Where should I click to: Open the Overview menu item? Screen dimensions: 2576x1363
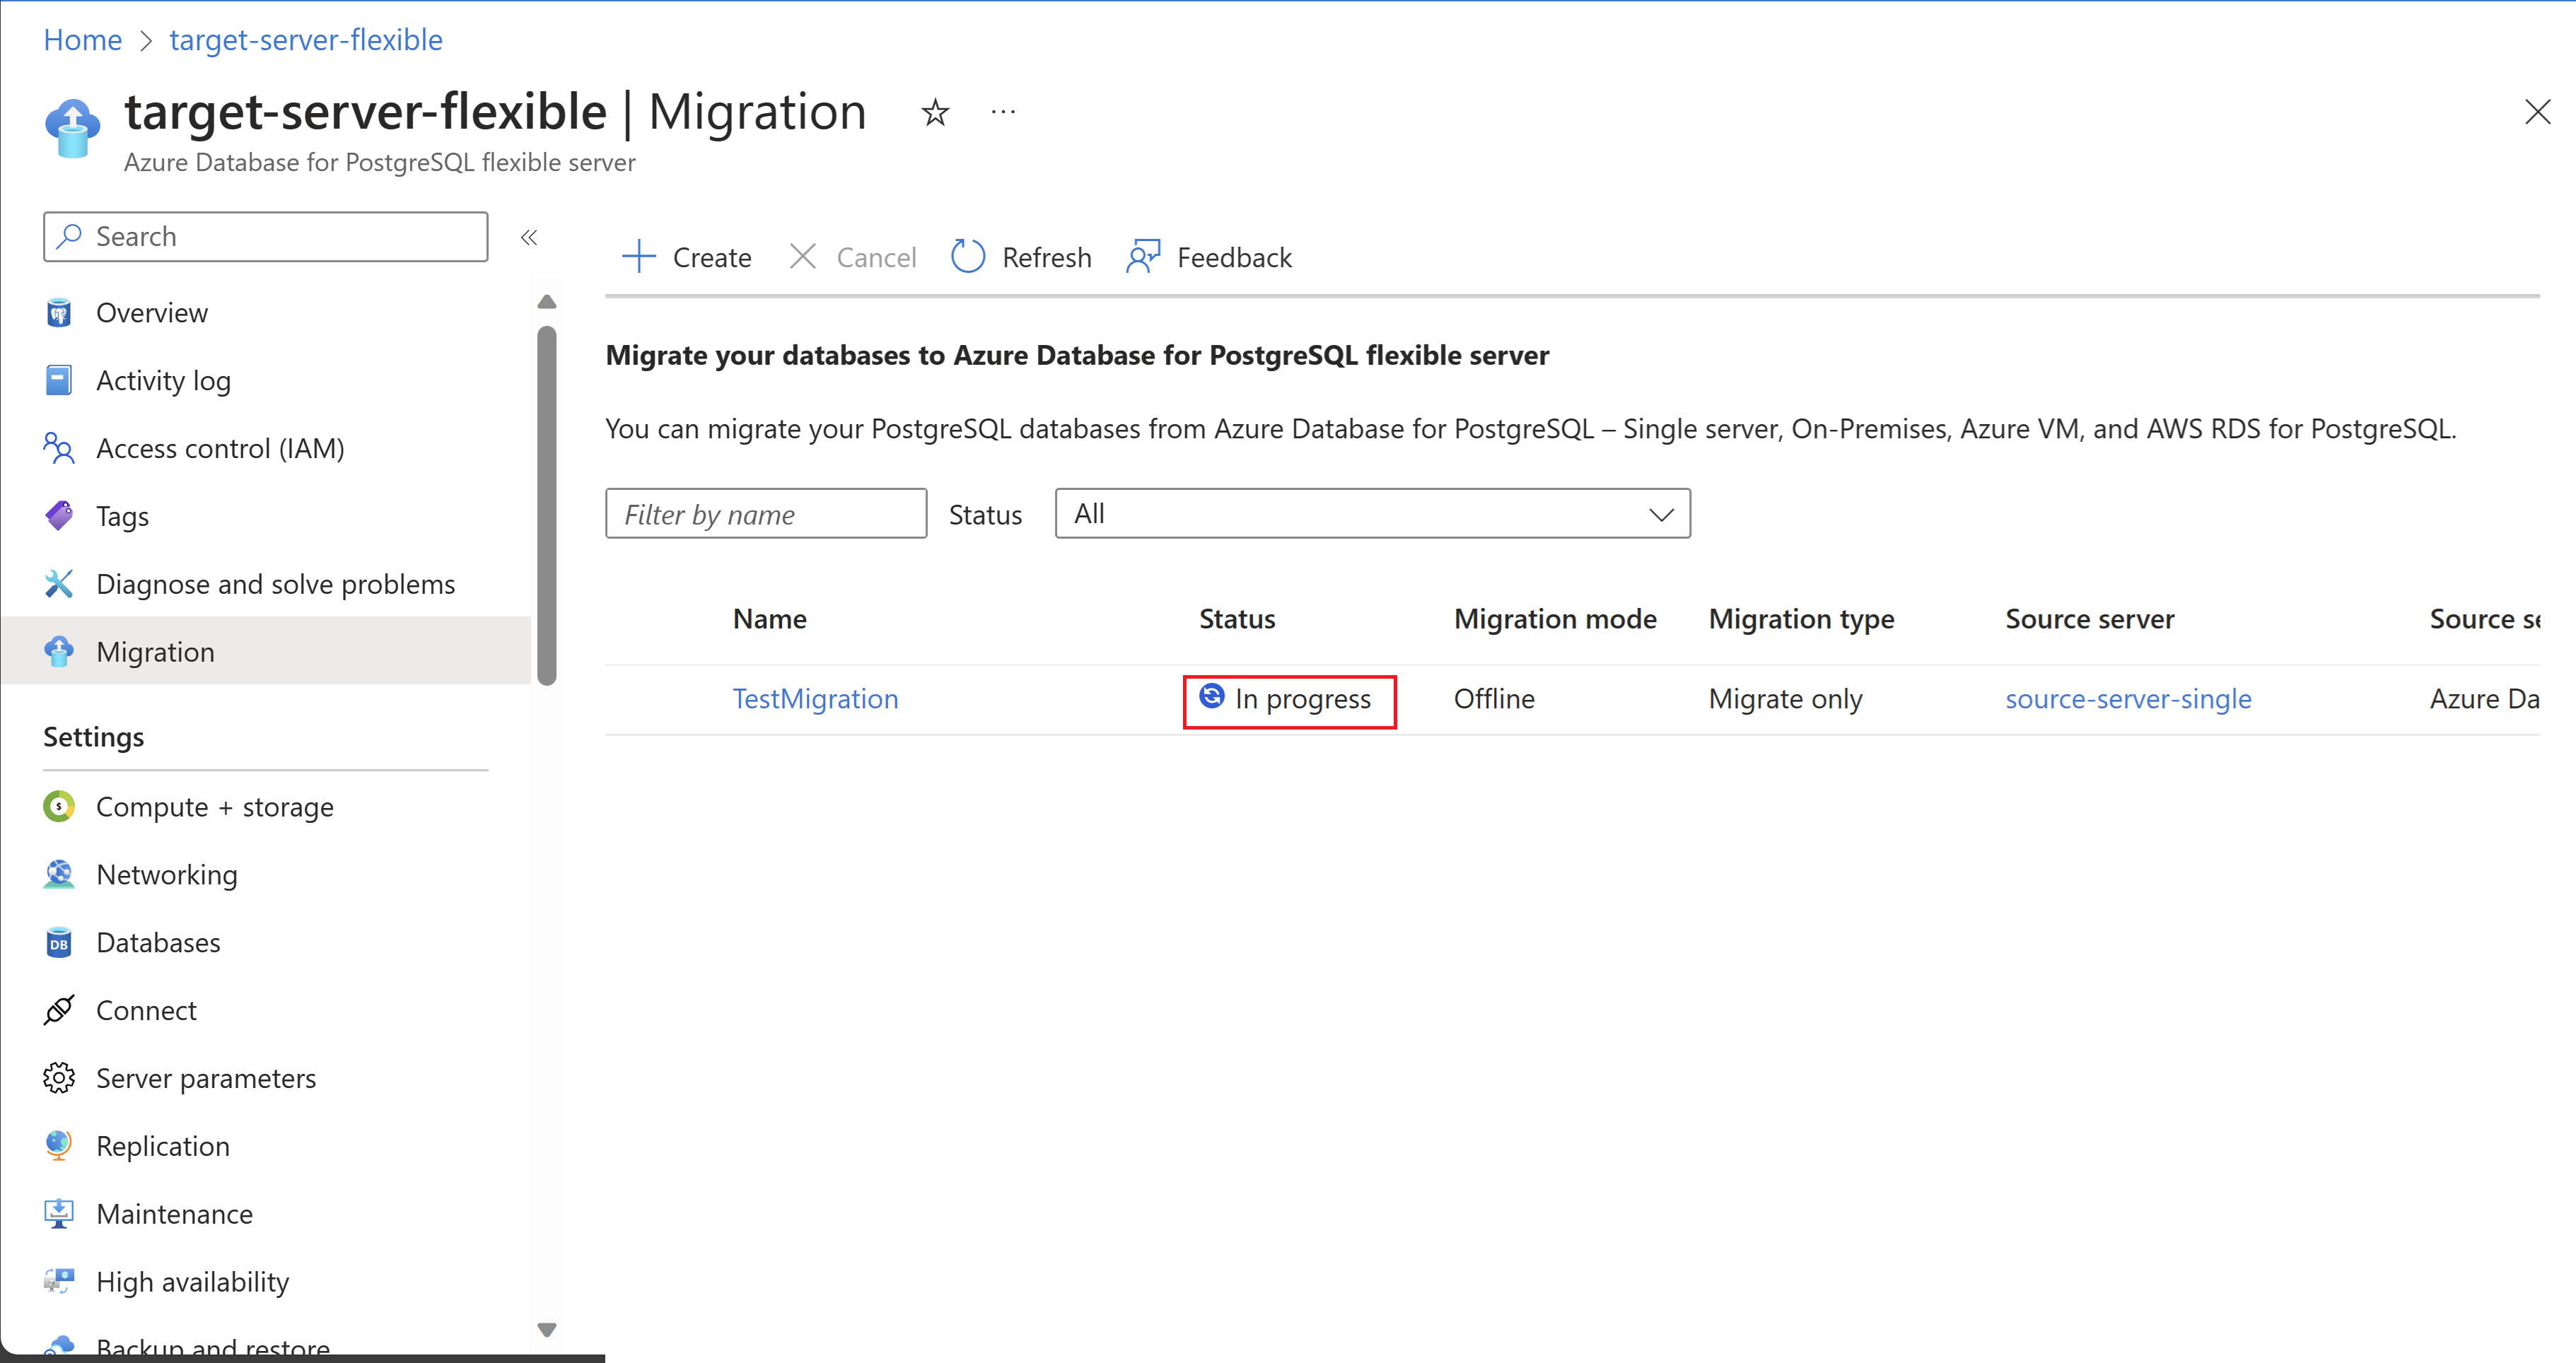(x=151, y=313)
